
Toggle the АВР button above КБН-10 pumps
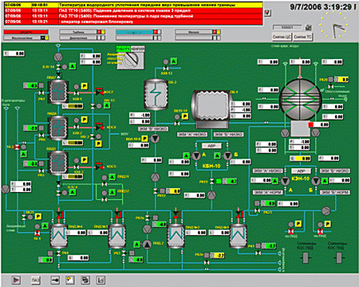click(211, 146)
